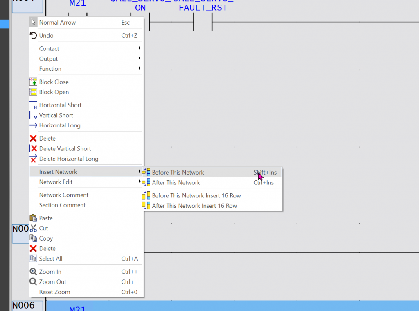Click the Zoom In magnifier icon
Viewport: 419px width, 311px height.
[x=33, y=272]
